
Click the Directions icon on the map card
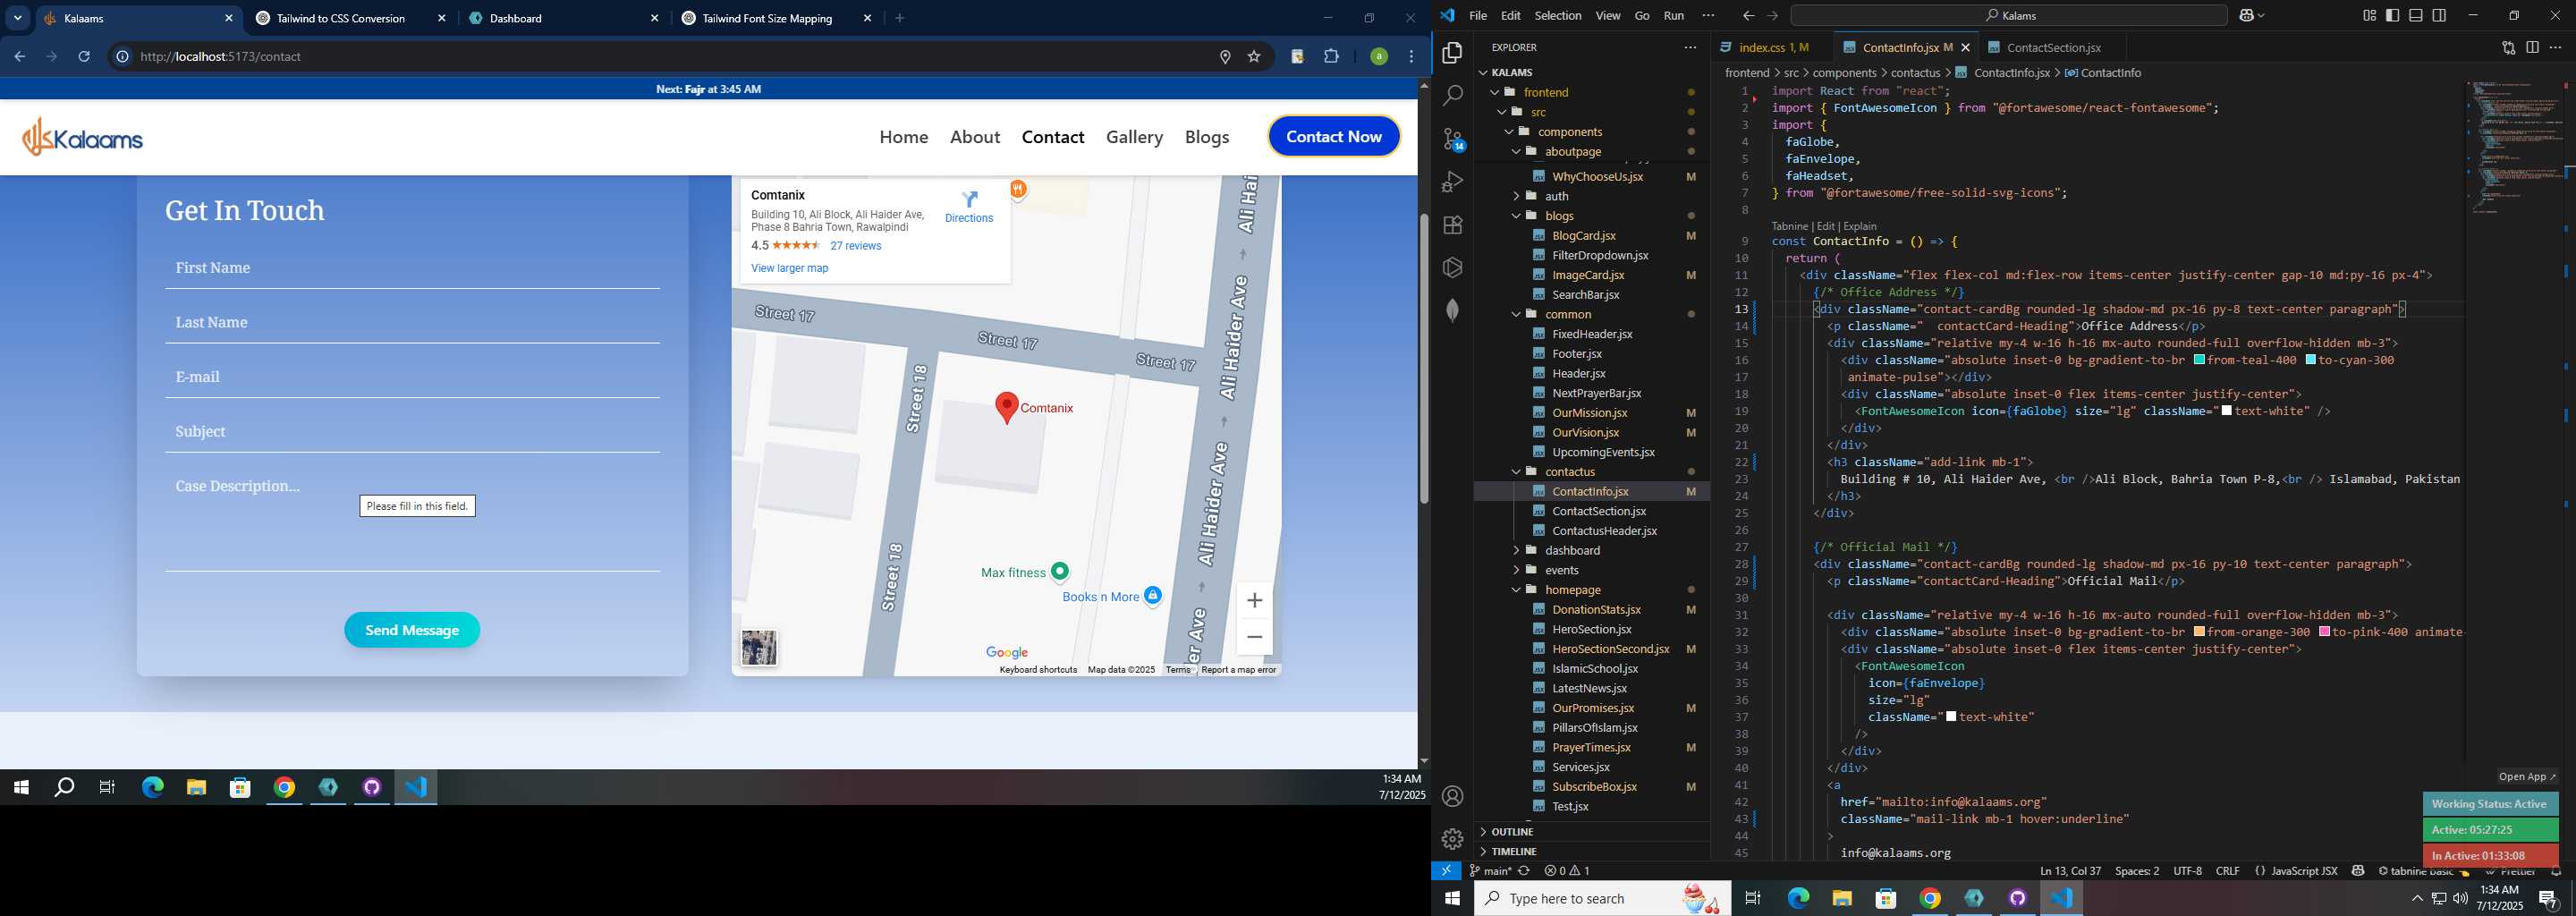969,199
